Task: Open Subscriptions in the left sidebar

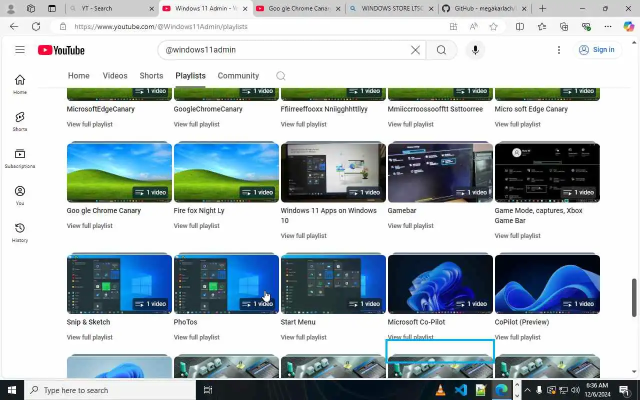Action: (20, 158)
